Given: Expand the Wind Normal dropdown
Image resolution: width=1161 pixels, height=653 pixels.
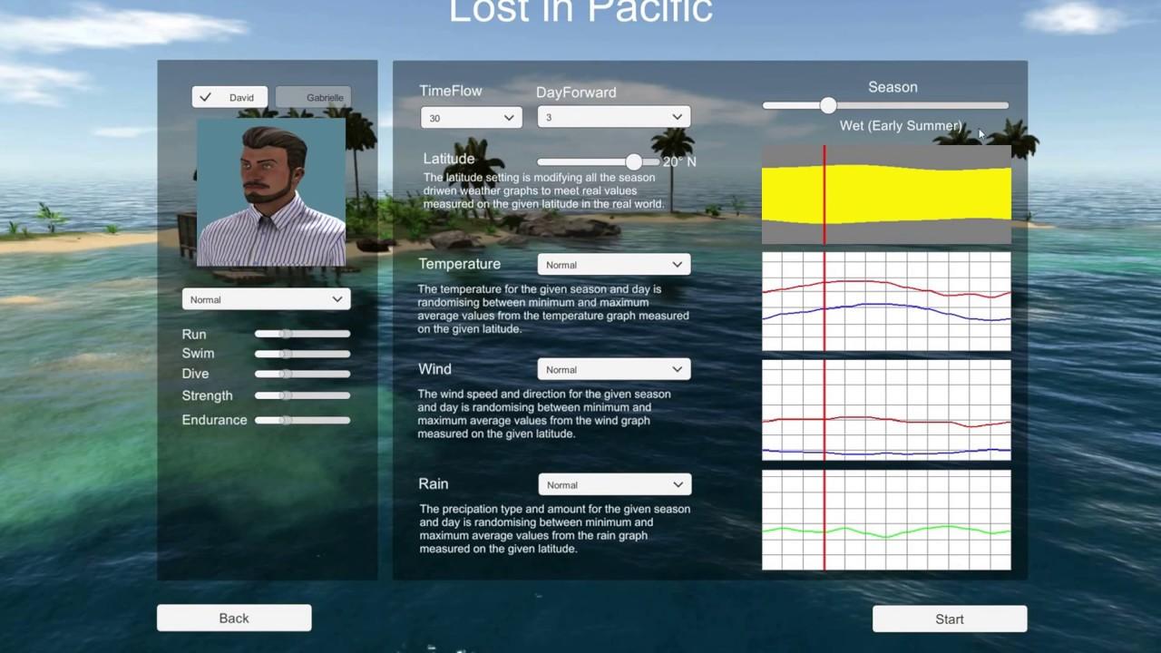Looking at the screenshot, I should click(613, 369).
